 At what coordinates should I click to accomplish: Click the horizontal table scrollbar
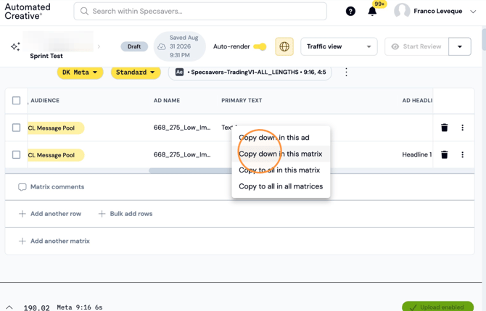[190, 170]
